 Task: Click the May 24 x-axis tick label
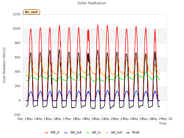128,119
